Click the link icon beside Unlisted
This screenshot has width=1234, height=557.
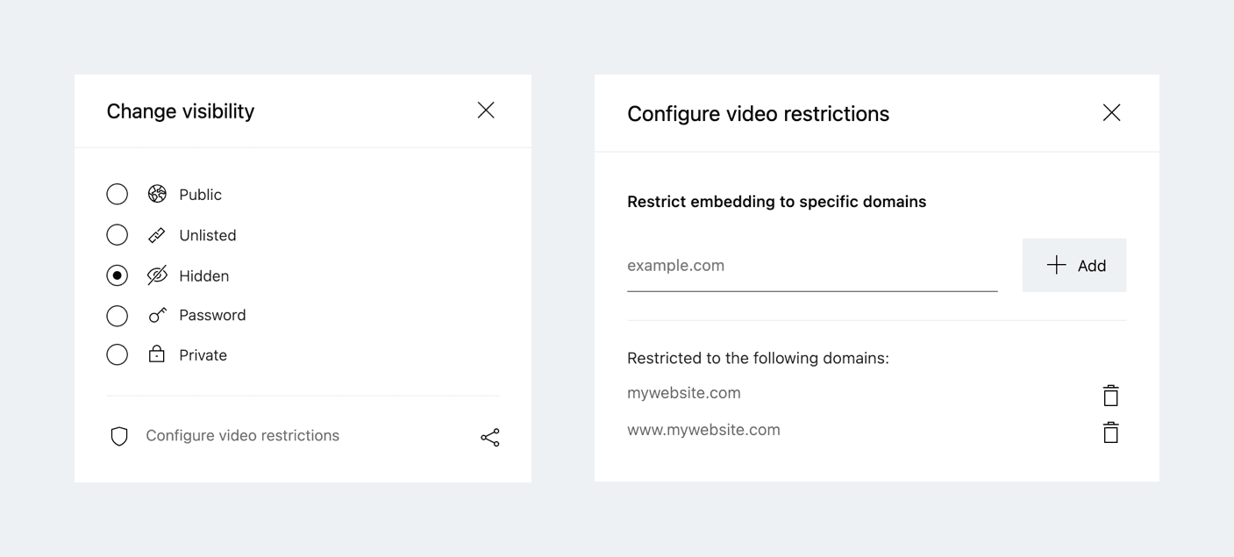(157, 235)
